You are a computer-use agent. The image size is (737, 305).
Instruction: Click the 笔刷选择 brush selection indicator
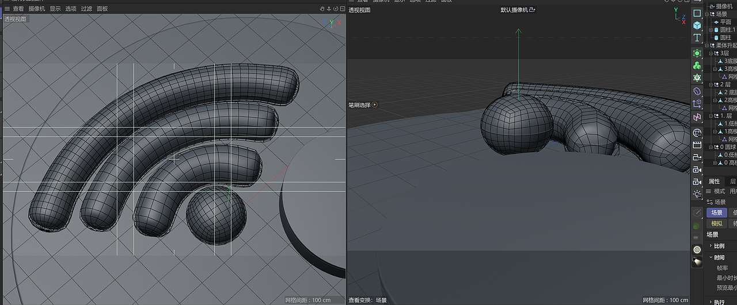[x=363, y=105]
